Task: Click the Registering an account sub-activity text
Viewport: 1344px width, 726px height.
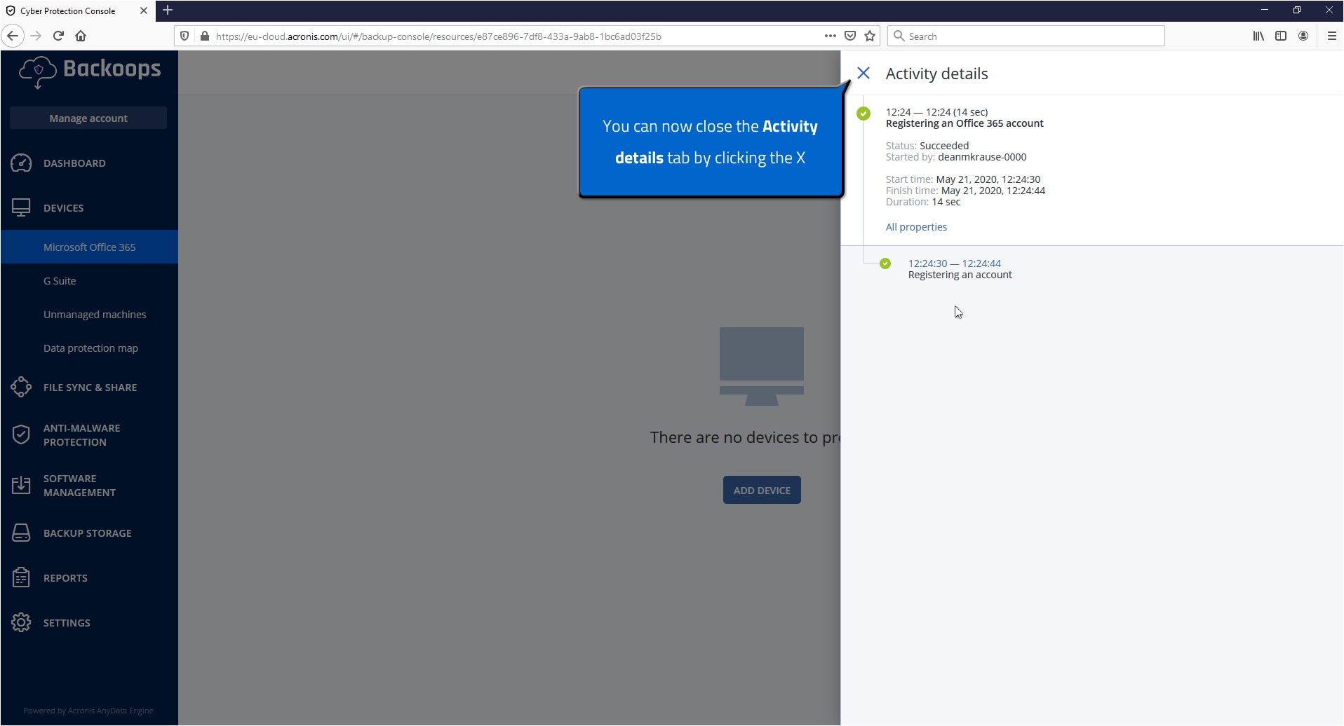Action: 960,275
